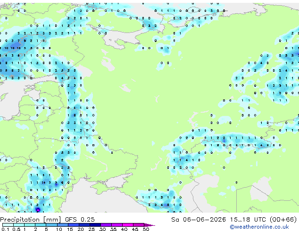Click the magenta precipitation maximum on the map
This screenshot has height=231, width=299.
point(38,210)
